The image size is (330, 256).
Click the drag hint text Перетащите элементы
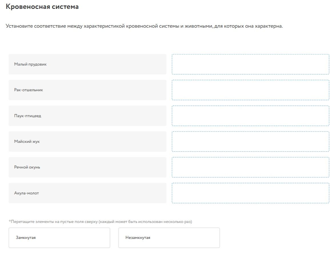click(x=100, y=222)
